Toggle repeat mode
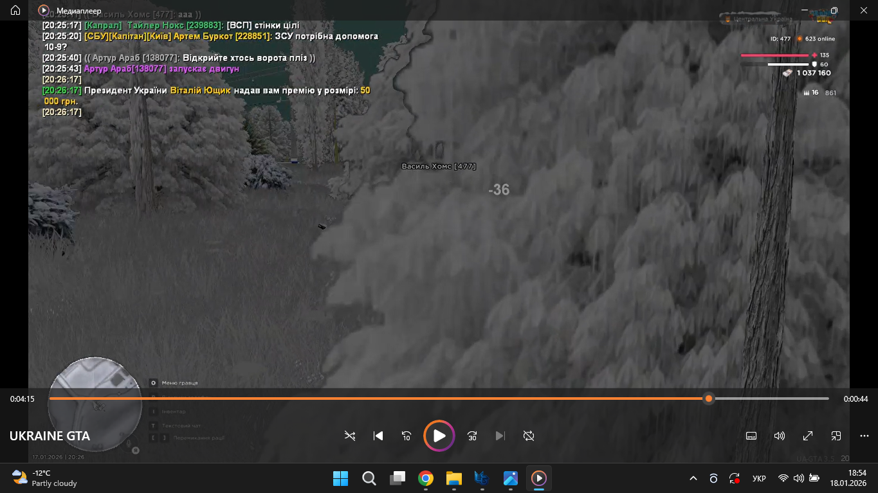This screenshot has height=493, width=878. pyautogui.click(x=529, y=436)
